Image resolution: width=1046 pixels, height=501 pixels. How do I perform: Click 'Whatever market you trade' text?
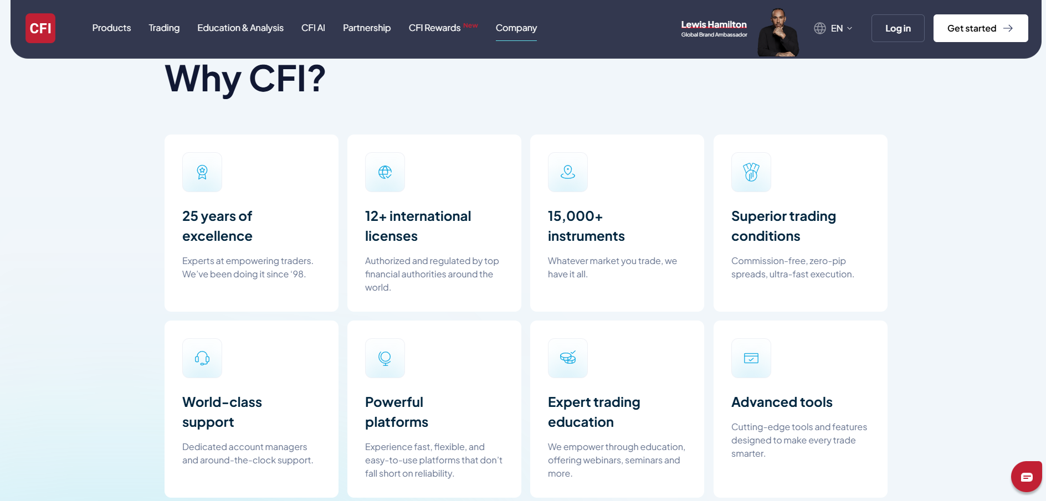coord(612,267)
